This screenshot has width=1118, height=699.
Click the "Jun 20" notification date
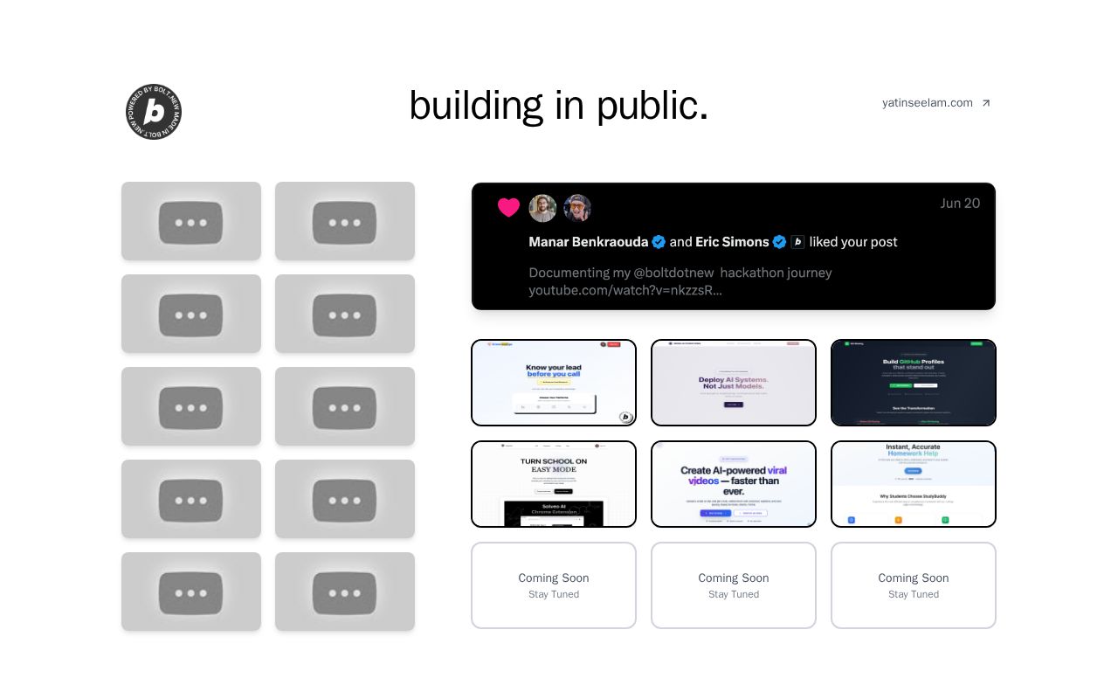pos(960,204)
